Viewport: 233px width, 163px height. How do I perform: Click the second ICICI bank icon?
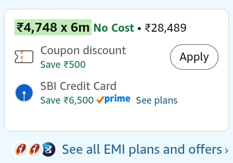(x=35, y=149)
